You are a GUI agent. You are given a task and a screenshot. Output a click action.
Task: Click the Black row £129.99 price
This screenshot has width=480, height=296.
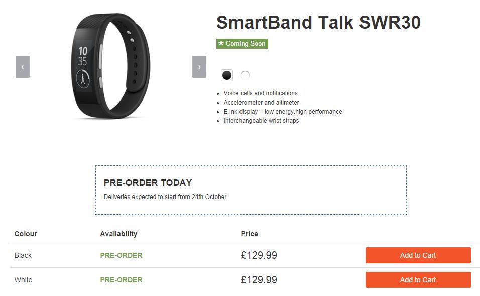[x=259, y=255]
